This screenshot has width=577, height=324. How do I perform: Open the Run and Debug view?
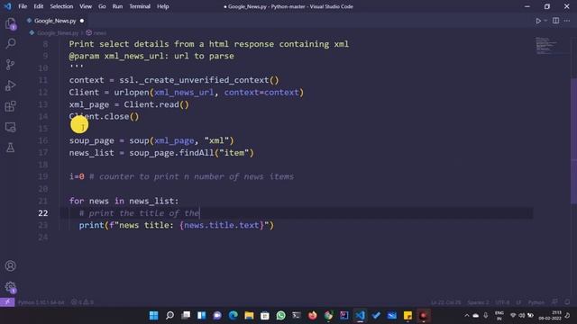[10, 85]
